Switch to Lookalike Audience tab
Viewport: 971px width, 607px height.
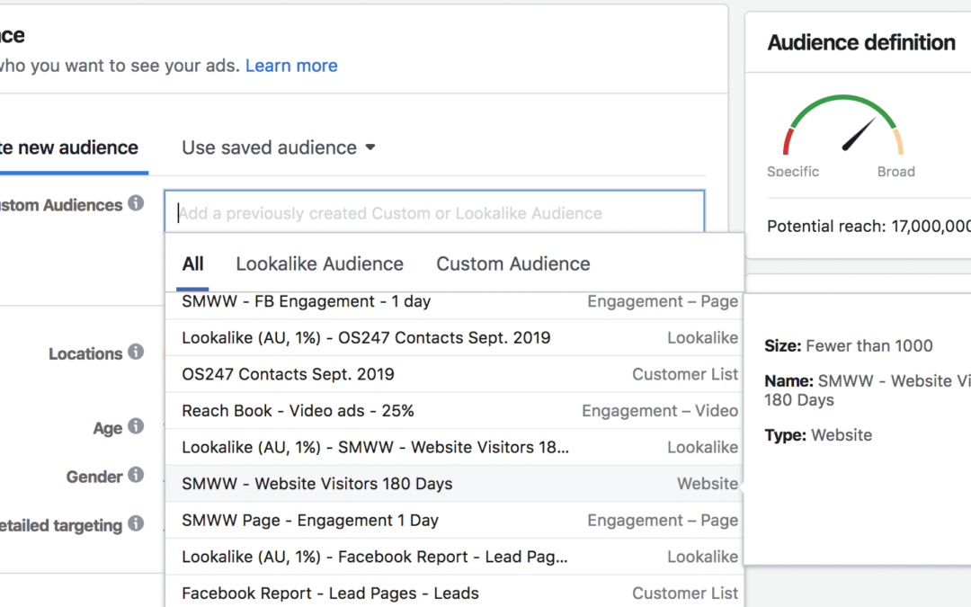319,264
